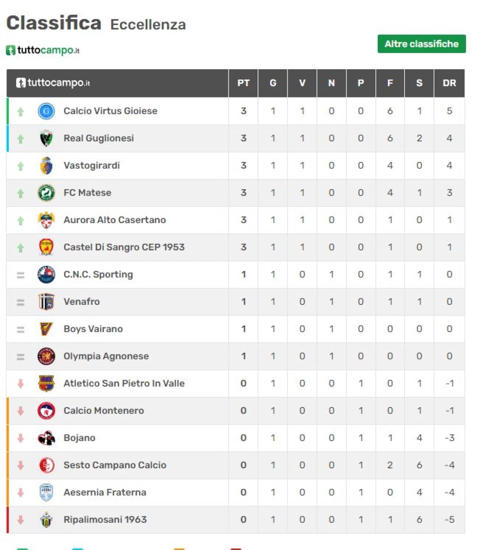Select the DR column header
The image size is (480, 550).
click(449, 83)
